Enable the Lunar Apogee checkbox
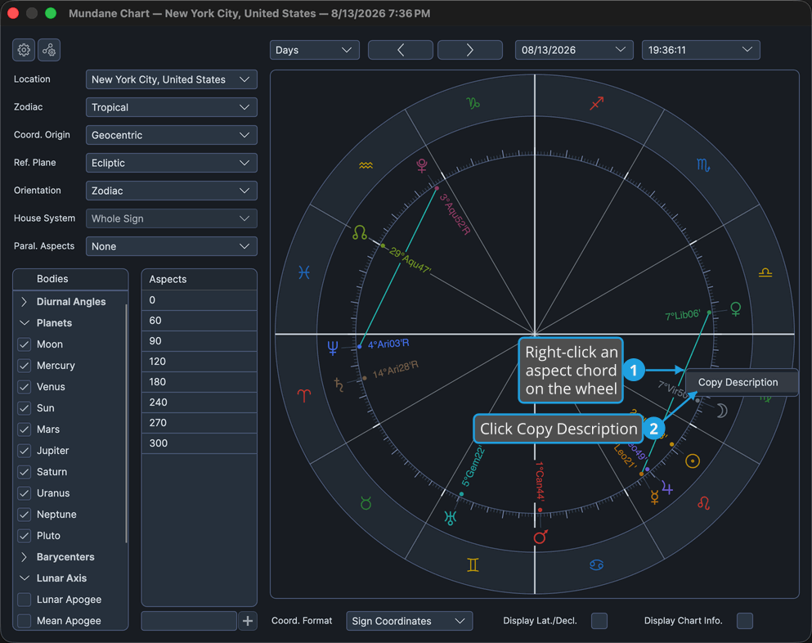Screen dimensions: 812x643 (25, 600)
